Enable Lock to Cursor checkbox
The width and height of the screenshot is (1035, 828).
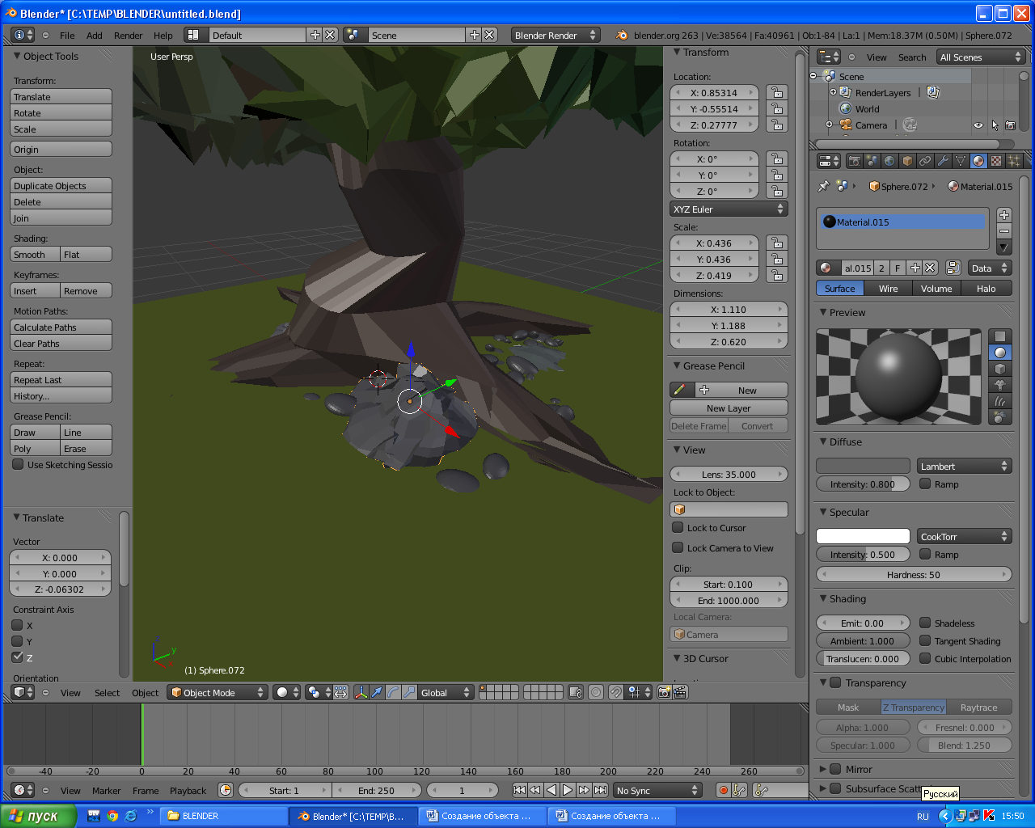[x=678, y=527]
